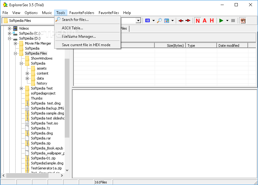Choose FileName Manager... menu entry

(x=87, y=37)
